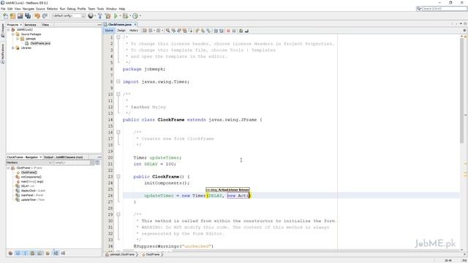Image resolution: width=468 pixels, height=263 pixels.
Task: Switch to the Output tab
Action: pyautogui.click(x=64, y=157)
